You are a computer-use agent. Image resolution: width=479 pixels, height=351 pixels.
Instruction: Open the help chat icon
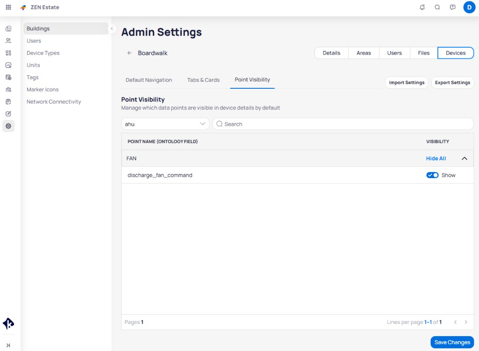point(452,7)
